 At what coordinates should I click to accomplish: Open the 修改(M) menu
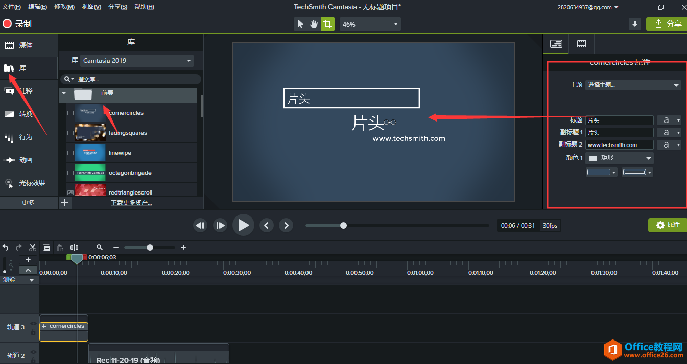point(64,7)
